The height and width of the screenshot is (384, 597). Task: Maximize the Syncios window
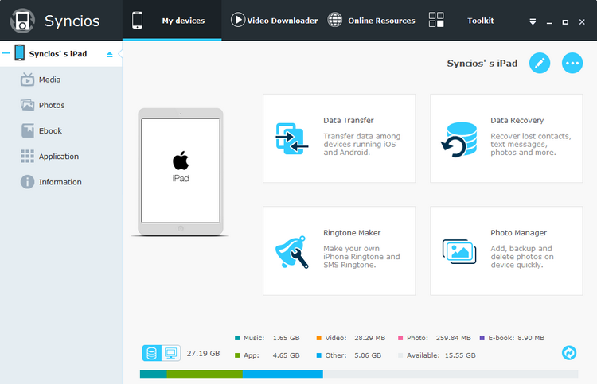pyautogui.click(x=565, y=22)
